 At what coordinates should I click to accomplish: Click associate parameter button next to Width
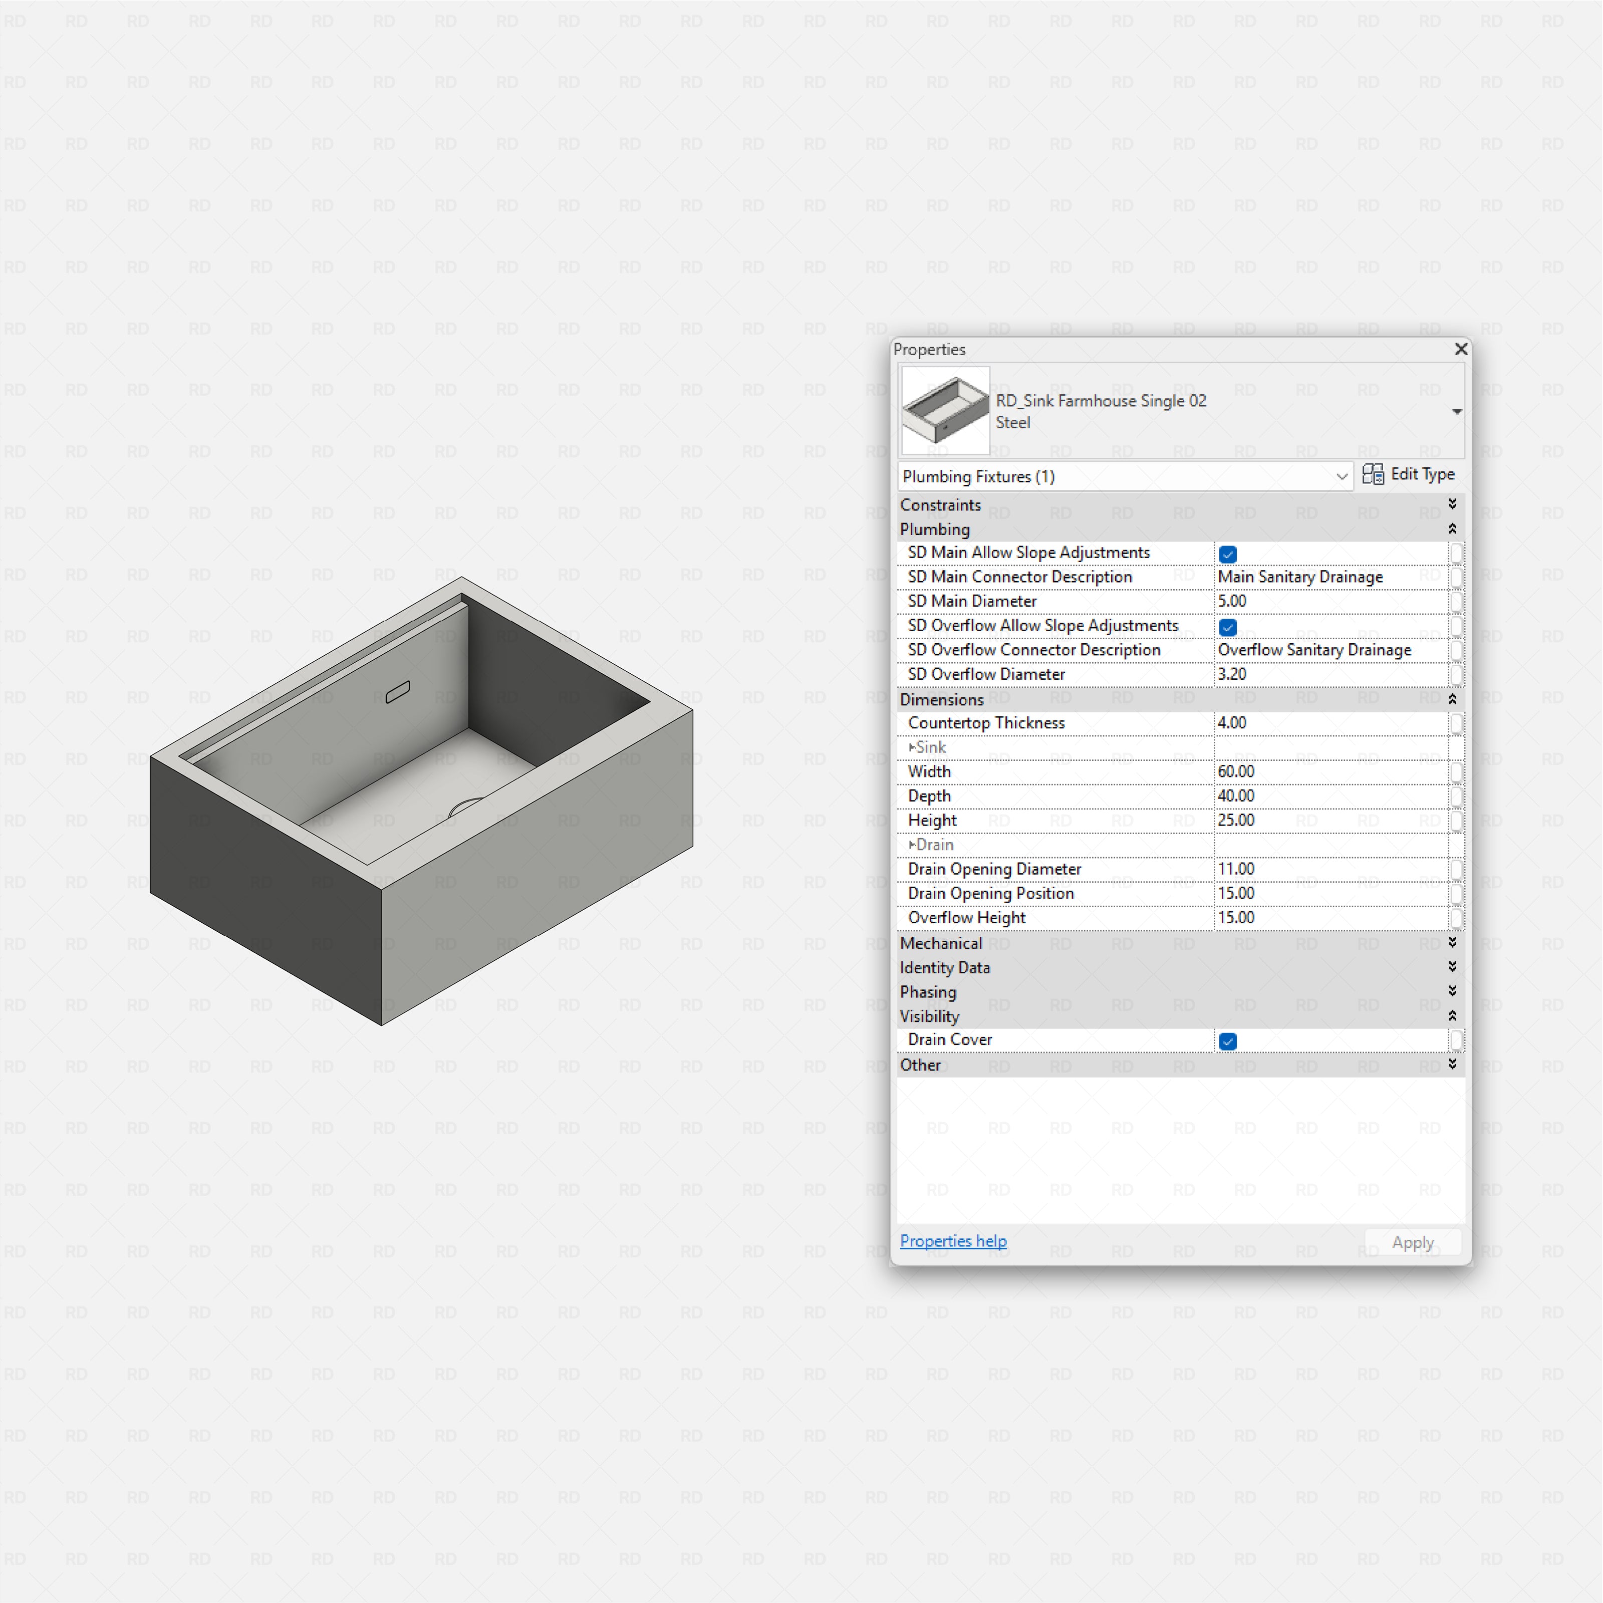[1458, 772]
